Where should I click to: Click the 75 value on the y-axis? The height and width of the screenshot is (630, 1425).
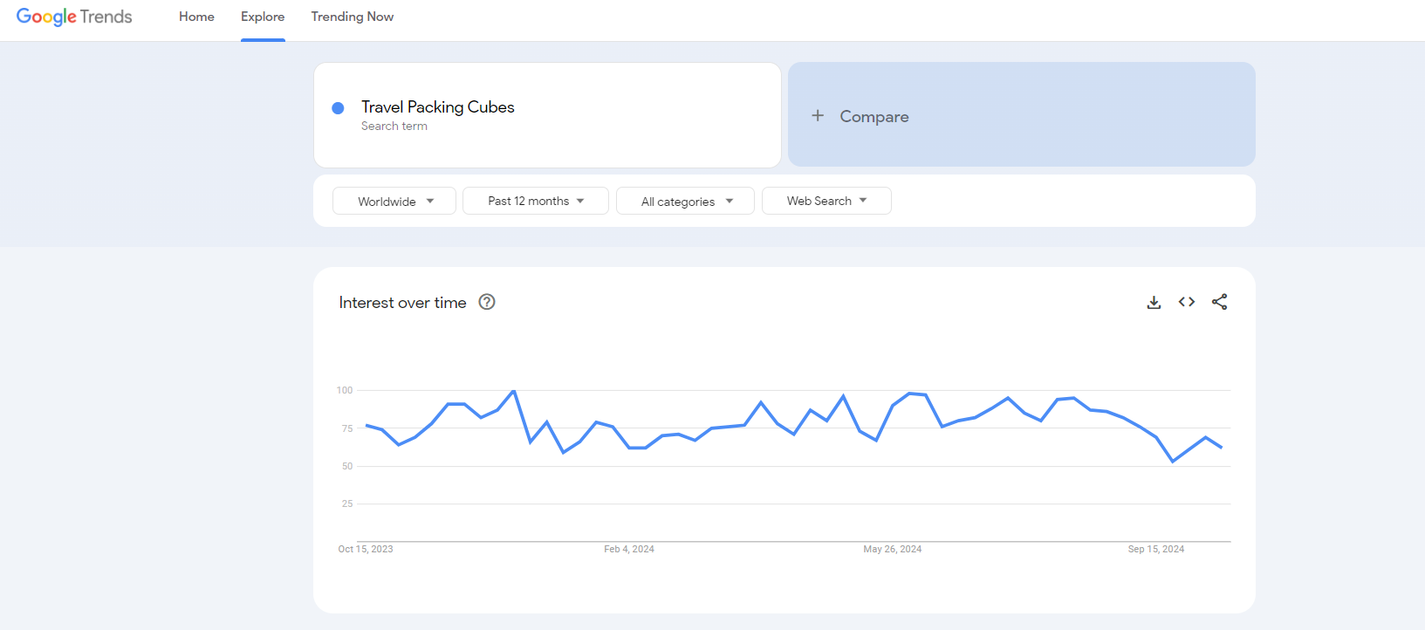(347, 428)
